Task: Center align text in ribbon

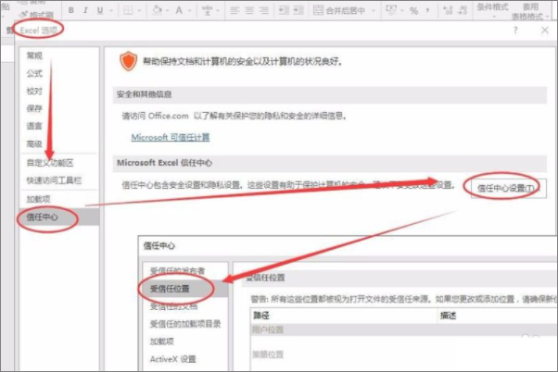Action: point(249,11)
